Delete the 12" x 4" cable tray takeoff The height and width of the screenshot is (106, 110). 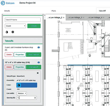point(9,67)
